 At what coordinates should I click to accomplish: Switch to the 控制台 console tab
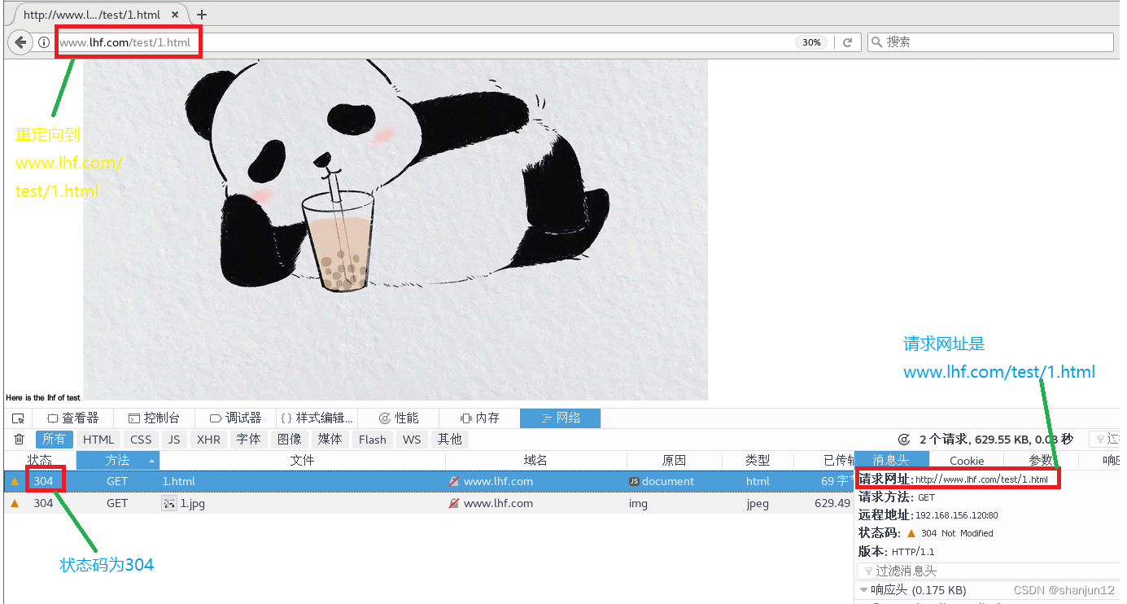pos(155,418)
